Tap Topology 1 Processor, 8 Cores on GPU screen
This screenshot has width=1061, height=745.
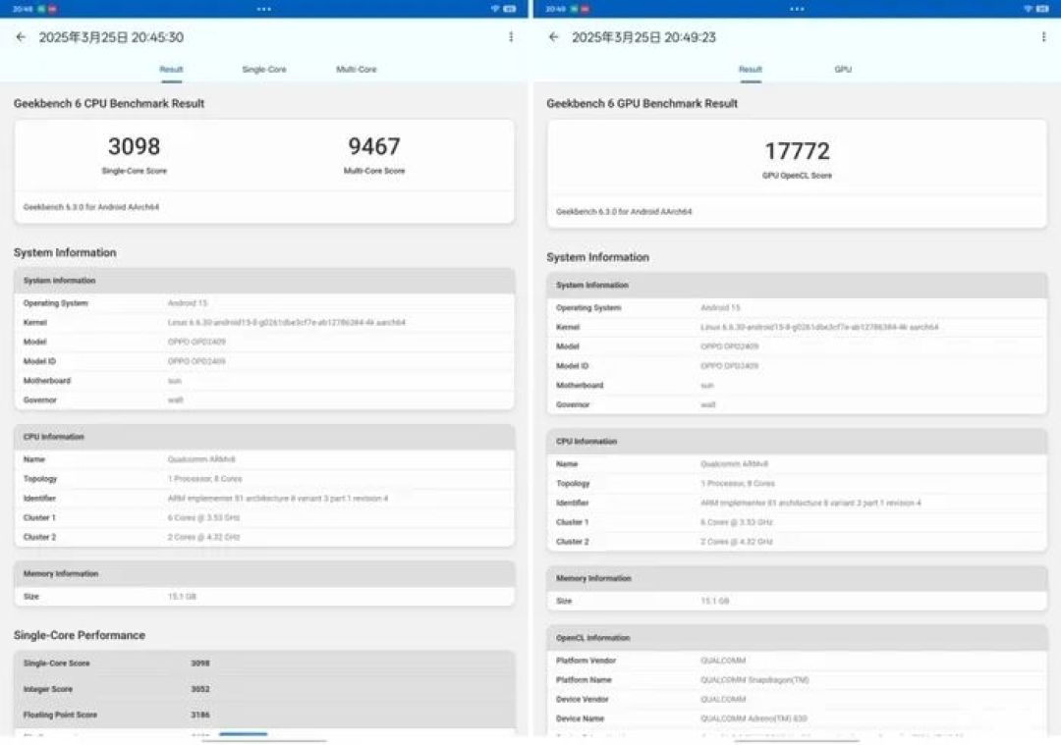pyautogui.click(x=738, y=483)
